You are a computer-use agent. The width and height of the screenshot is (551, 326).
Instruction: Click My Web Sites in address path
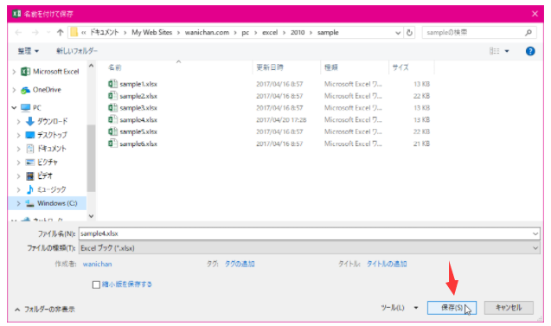point(152,33)
